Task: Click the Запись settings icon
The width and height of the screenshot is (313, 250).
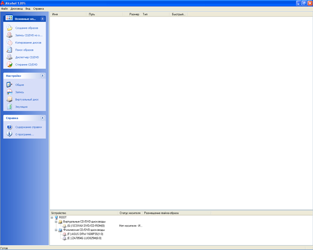Action: click(9, 92)
